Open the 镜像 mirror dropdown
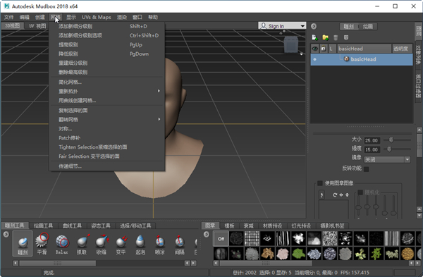 pos(387,159)
